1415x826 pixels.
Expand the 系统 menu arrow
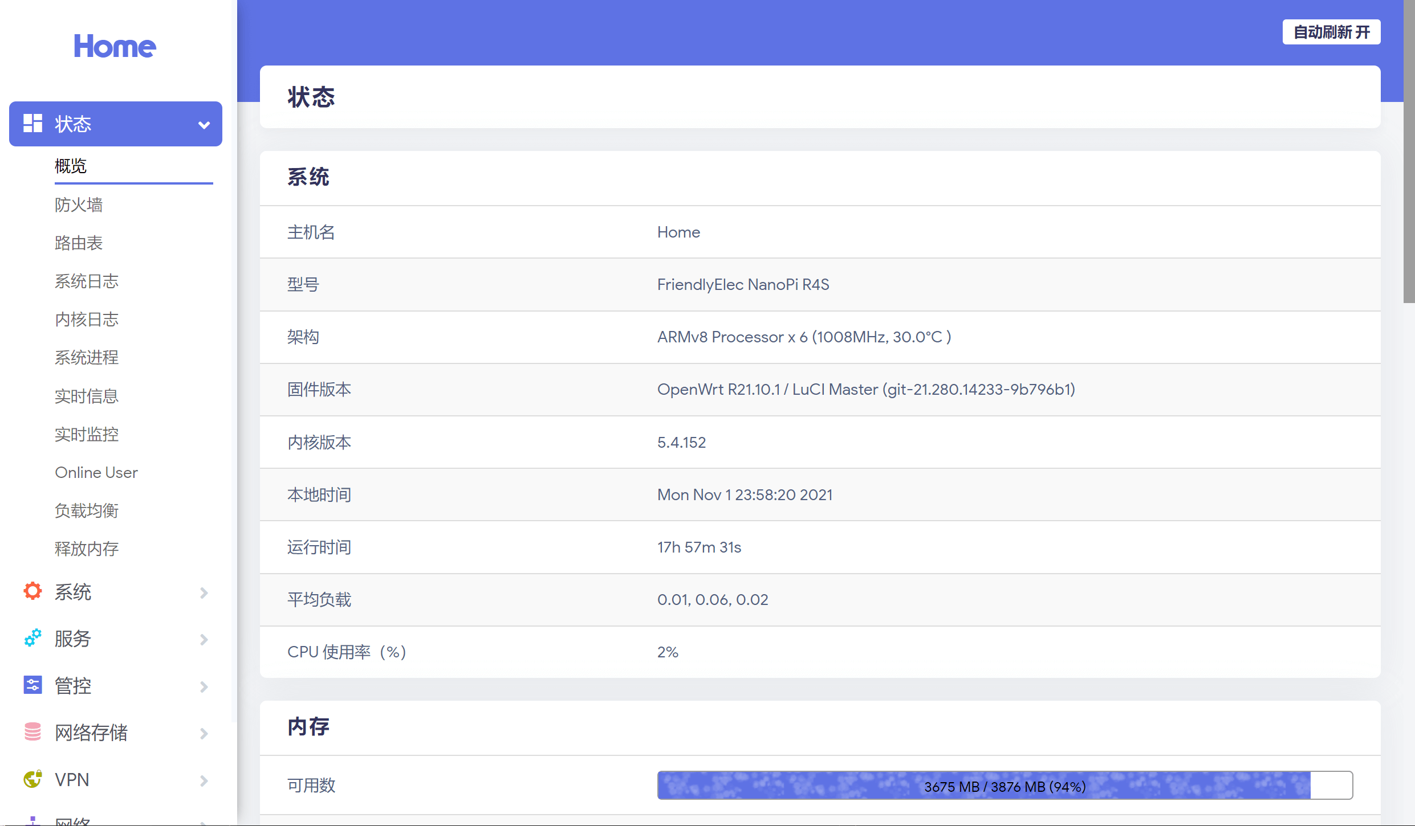point(204,592)
